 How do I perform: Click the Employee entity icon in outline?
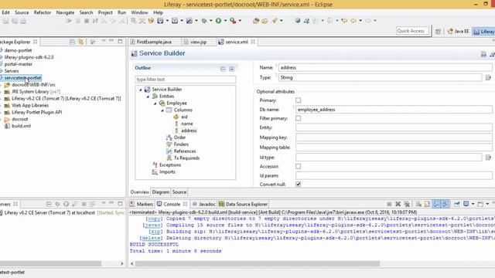[x=162, y=103]
